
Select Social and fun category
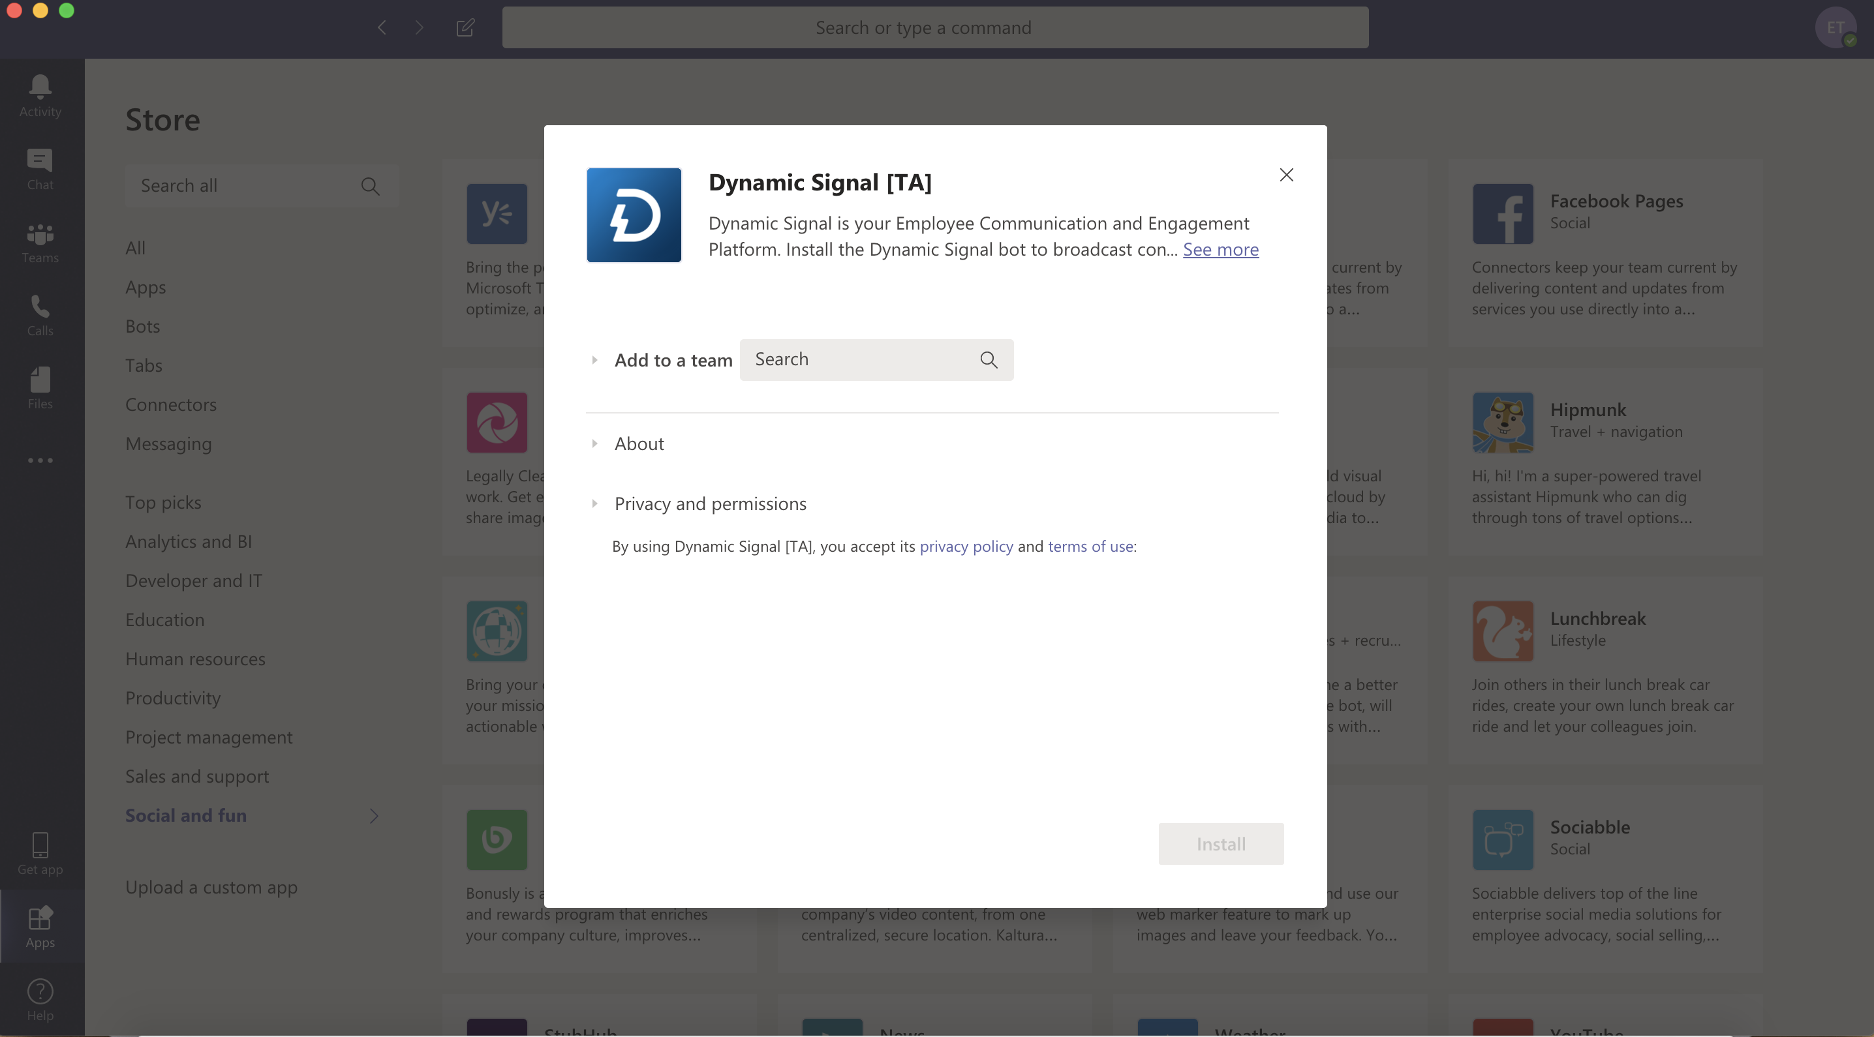pos(185,816)
